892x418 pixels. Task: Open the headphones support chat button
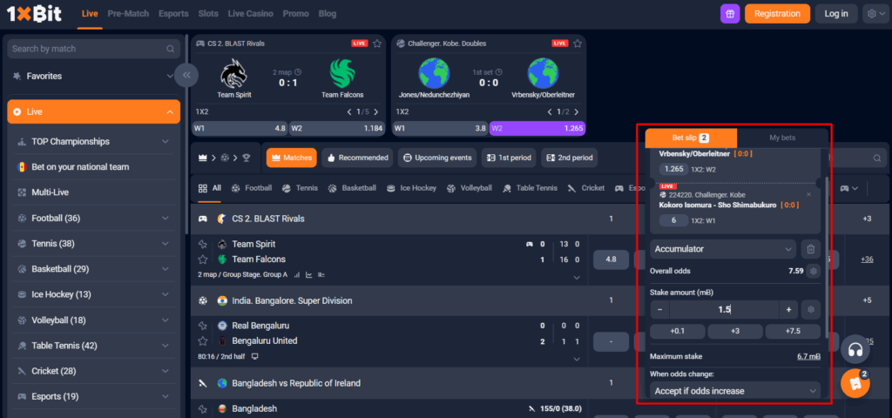(x=855, y=350)
